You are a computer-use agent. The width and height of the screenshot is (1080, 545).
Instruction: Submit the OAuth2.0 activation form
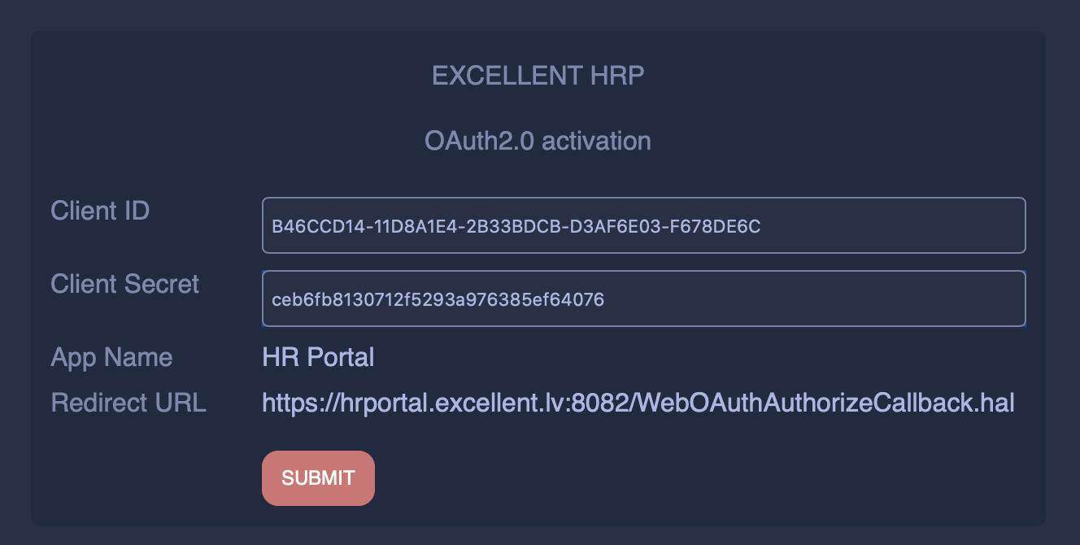tap(318, 478)
